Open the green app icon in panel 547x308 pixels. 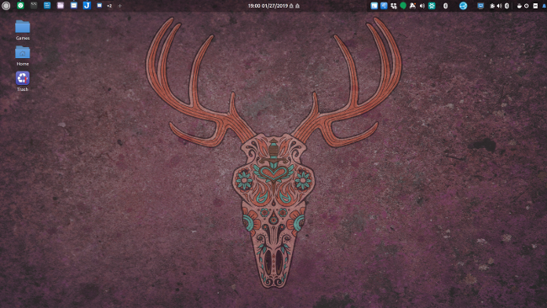tap(20, 6)
